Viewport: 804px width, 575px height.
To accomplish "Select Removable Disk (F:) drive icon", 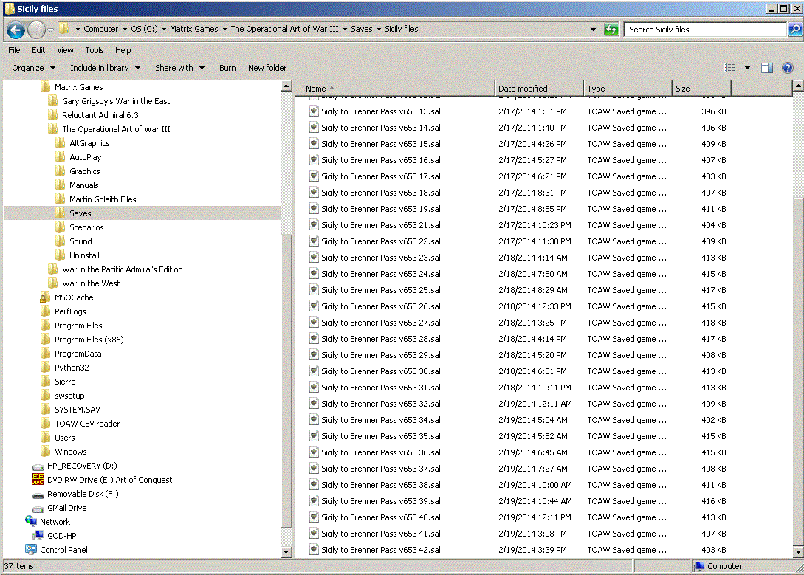I will pyautogui.click(x=38, y=495).
